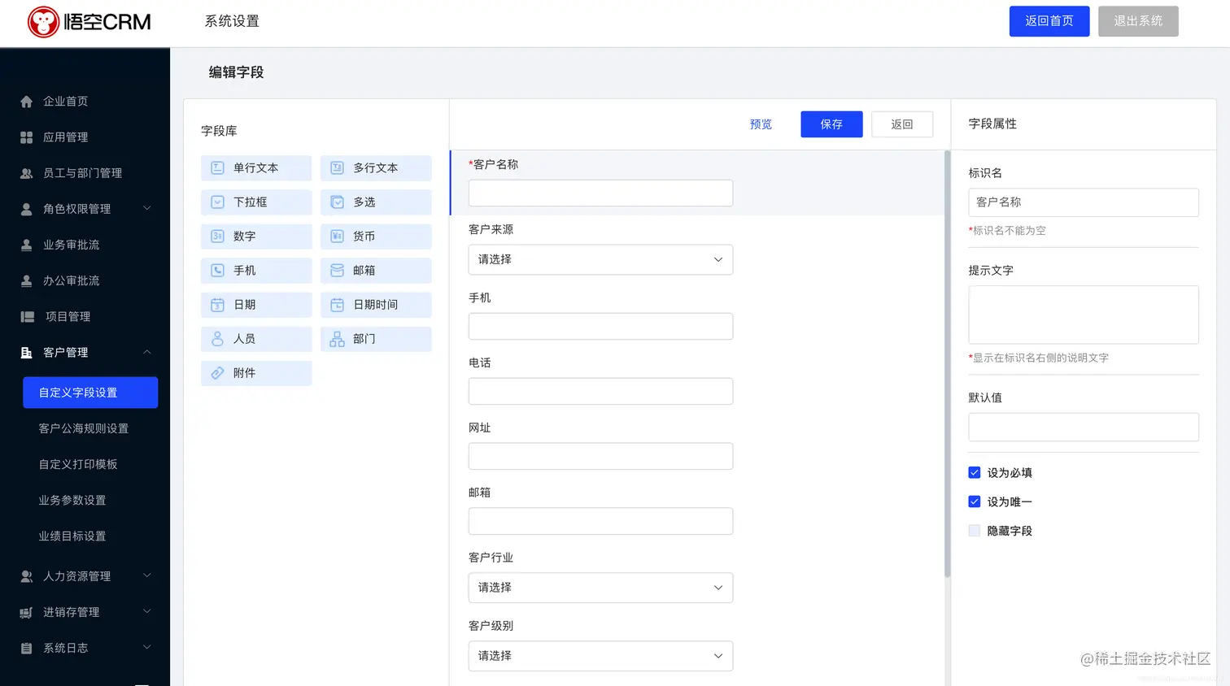Select the 人员 field type
1230x686 pixels.
click(255, 339)
